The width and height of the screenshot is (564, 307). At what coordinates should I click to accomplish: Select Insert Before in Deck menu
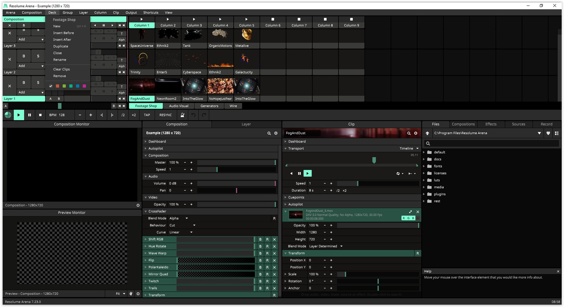[x=63, y=33]
